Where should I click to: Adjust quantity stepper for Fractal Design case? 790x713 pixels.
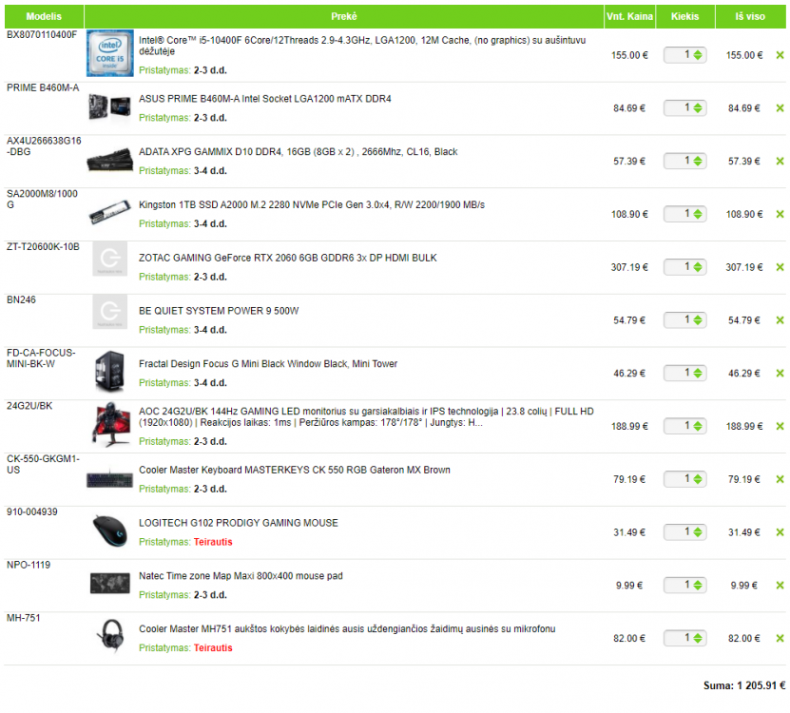697,373
